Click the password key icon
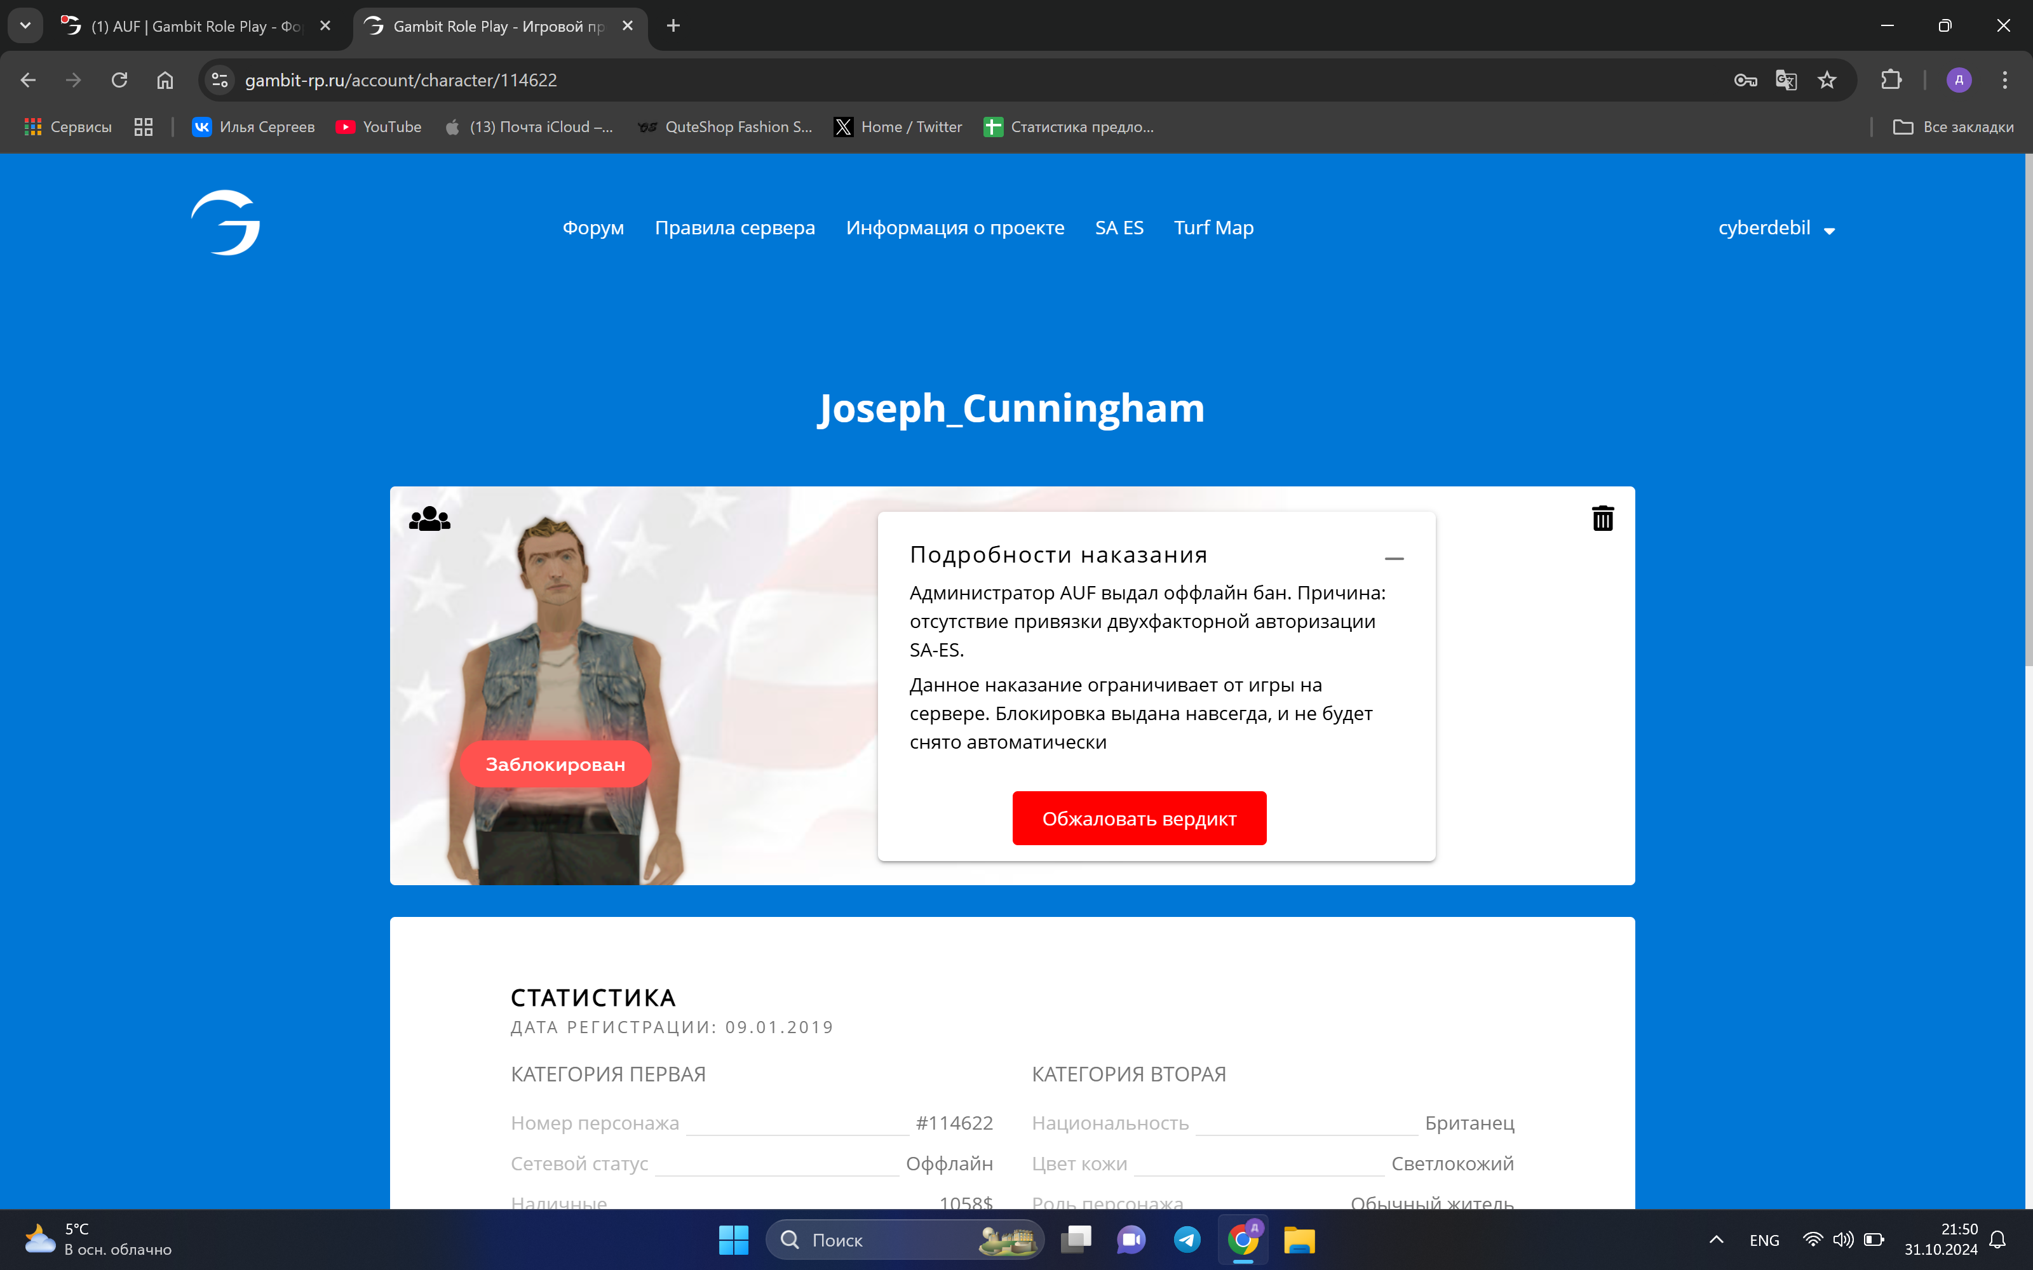 click(1745, 80)
